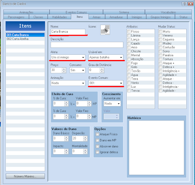Expand the Animação dropdown

tap(68, 83)
